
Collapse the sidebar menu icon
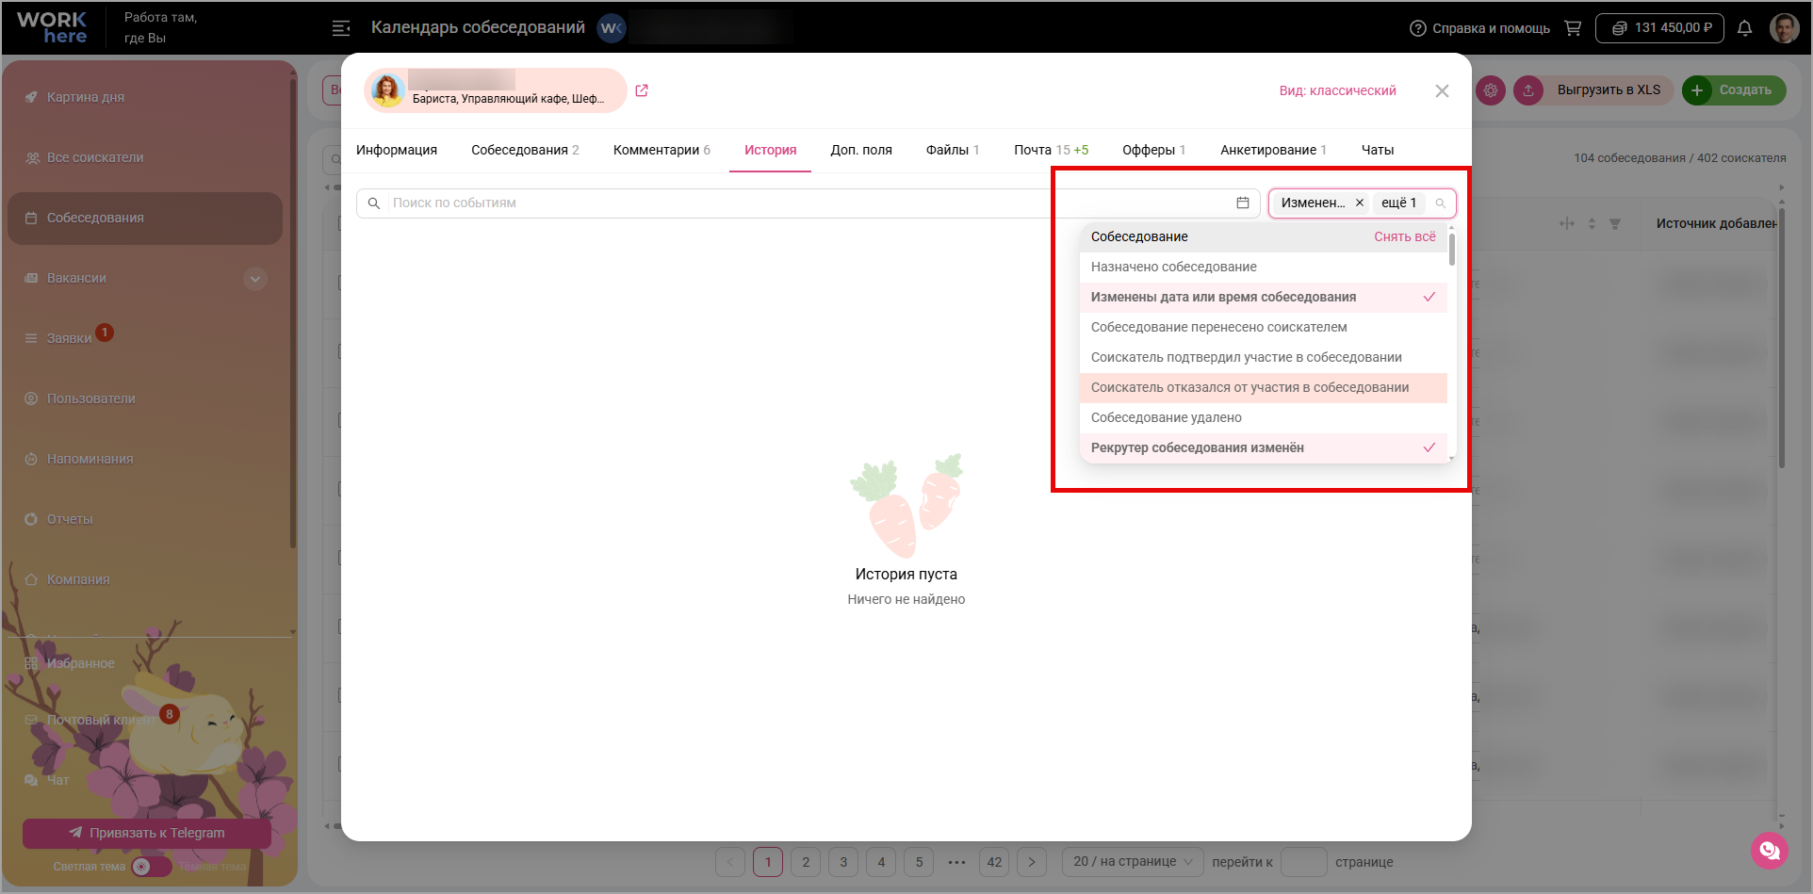pyautogui.click(x=341, y=28)
